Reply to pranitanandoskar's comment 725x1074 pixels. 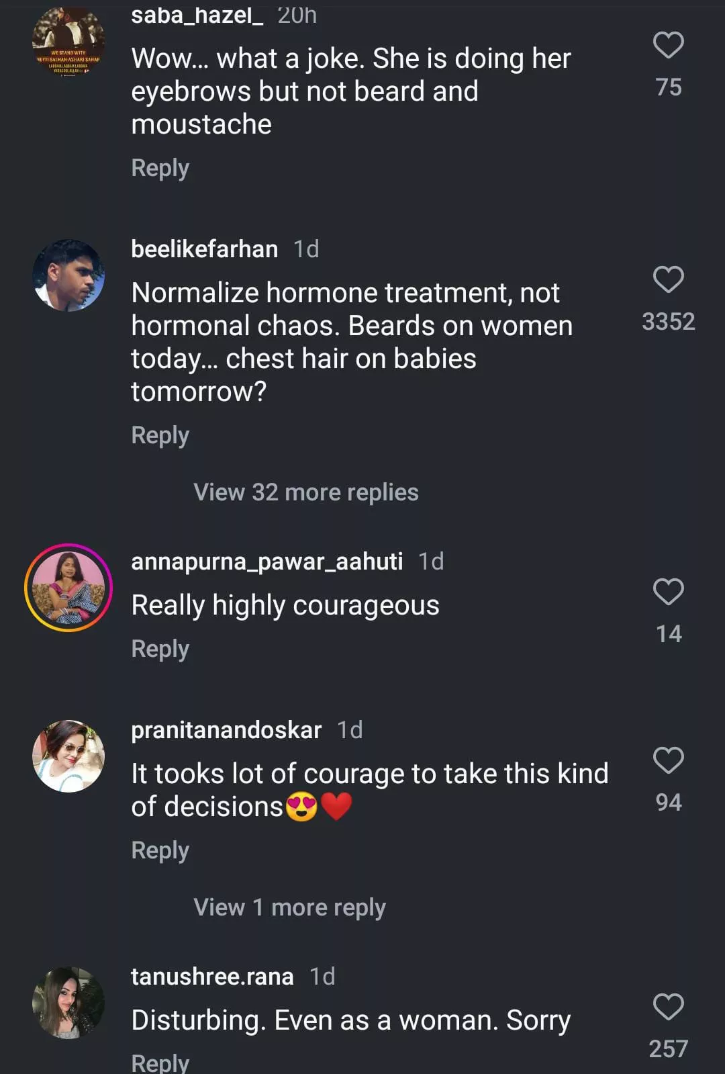(160, 850)
